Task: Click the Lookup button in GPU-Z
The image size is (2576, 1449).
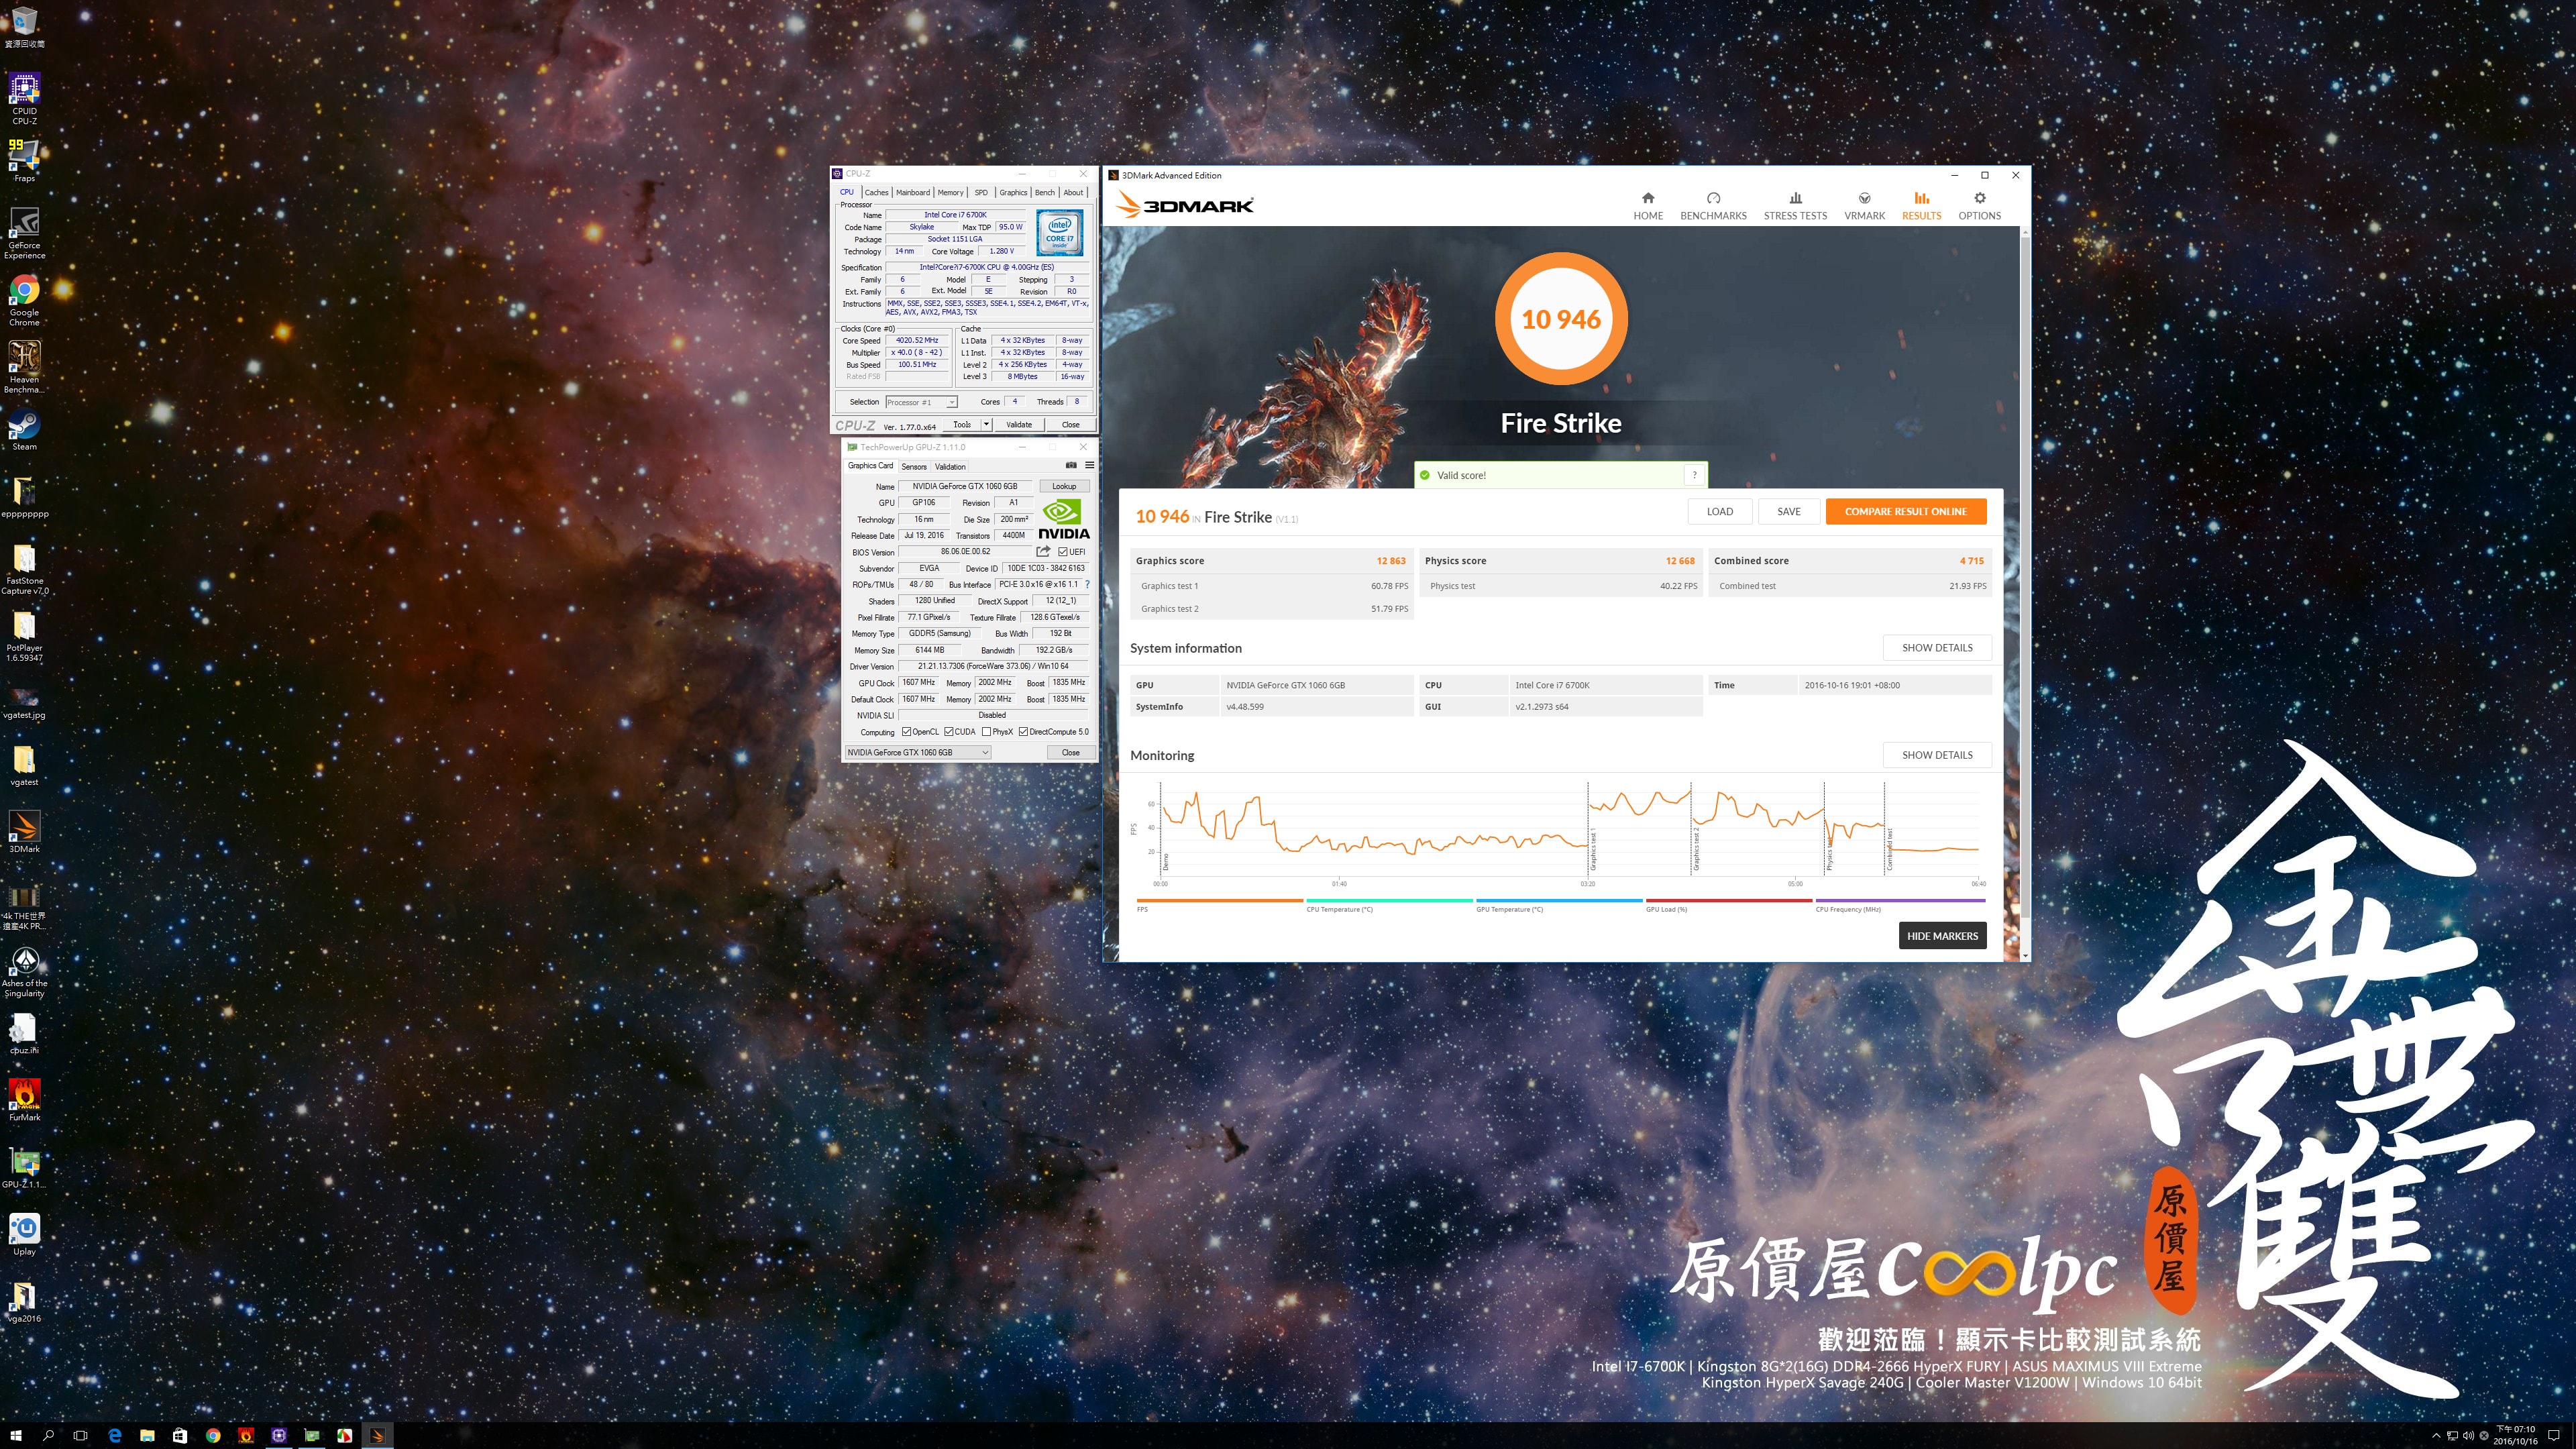Action: click(1064, 486)
